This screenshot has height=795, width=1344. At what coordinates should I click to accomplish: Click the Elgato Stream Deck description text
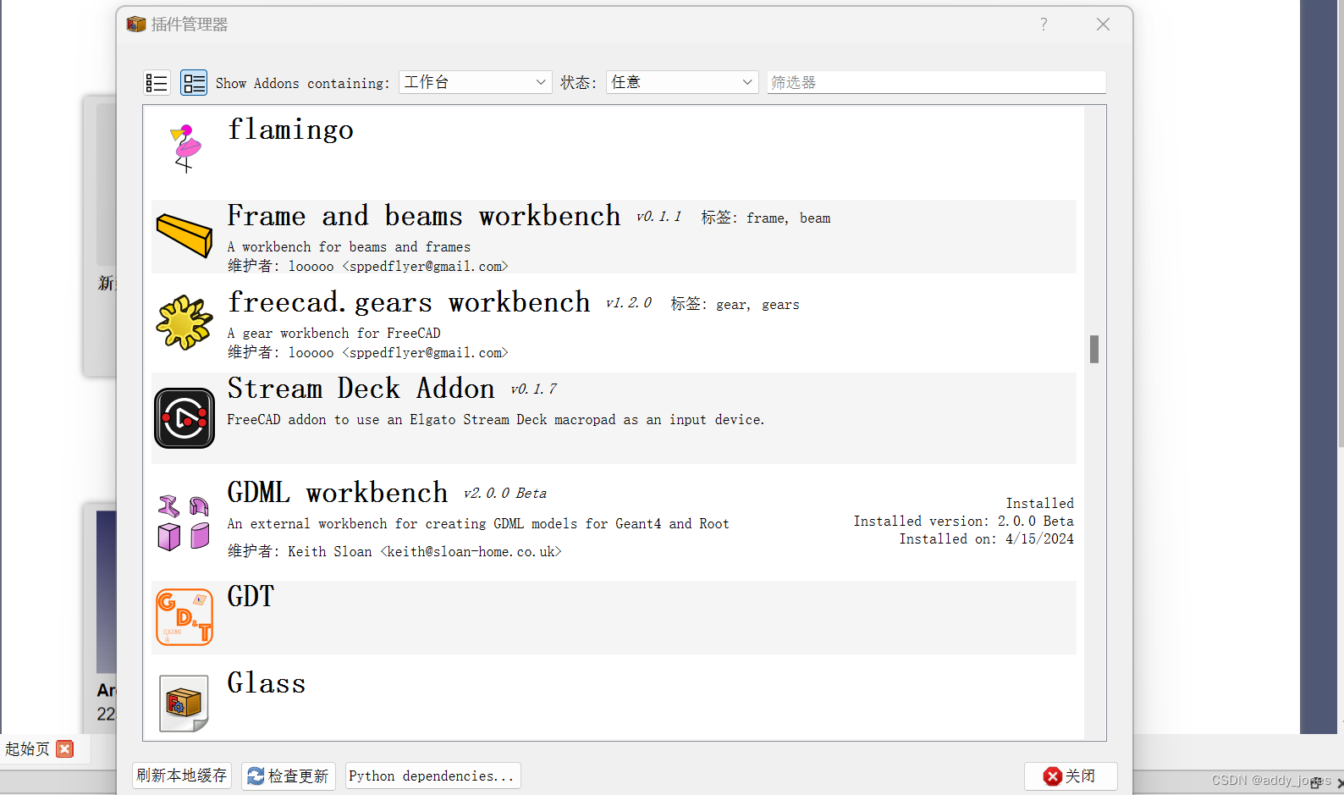click(x=495, y=420)
